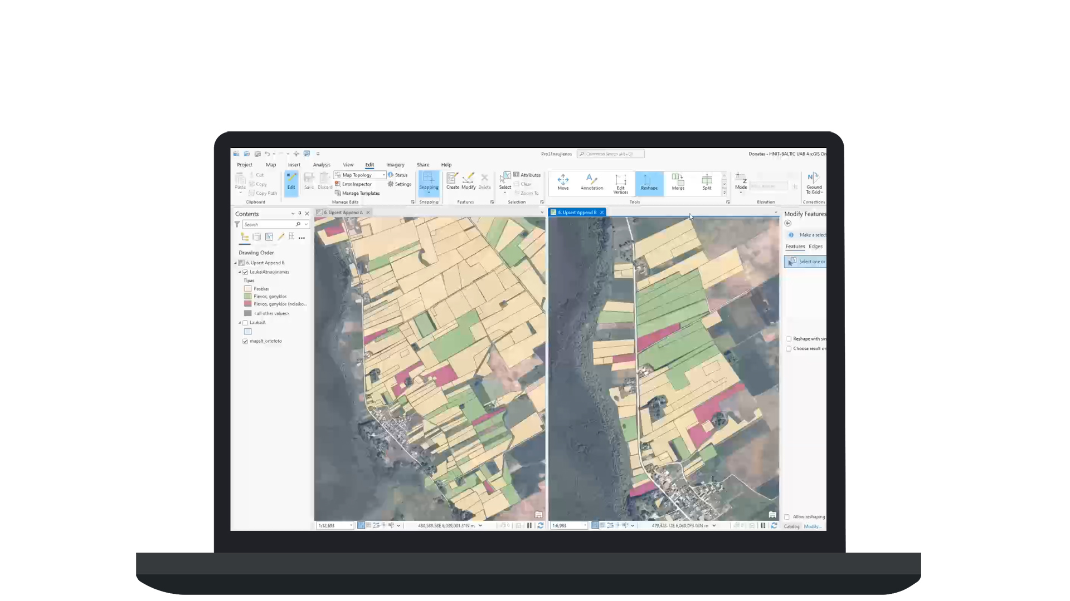Switch Contents to List By Selection view
Screen dimensions: 1070x601
point(269,237)
